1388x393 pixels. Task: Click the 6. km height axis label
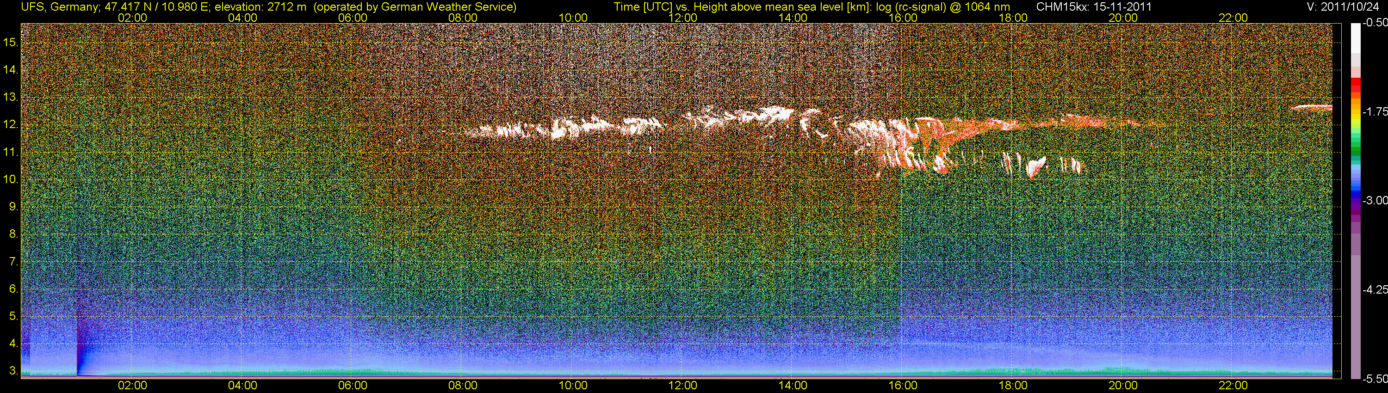coord(13,289)
